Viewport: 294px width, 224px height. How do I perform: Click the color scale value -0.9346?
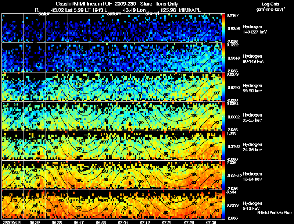(233, 29)
